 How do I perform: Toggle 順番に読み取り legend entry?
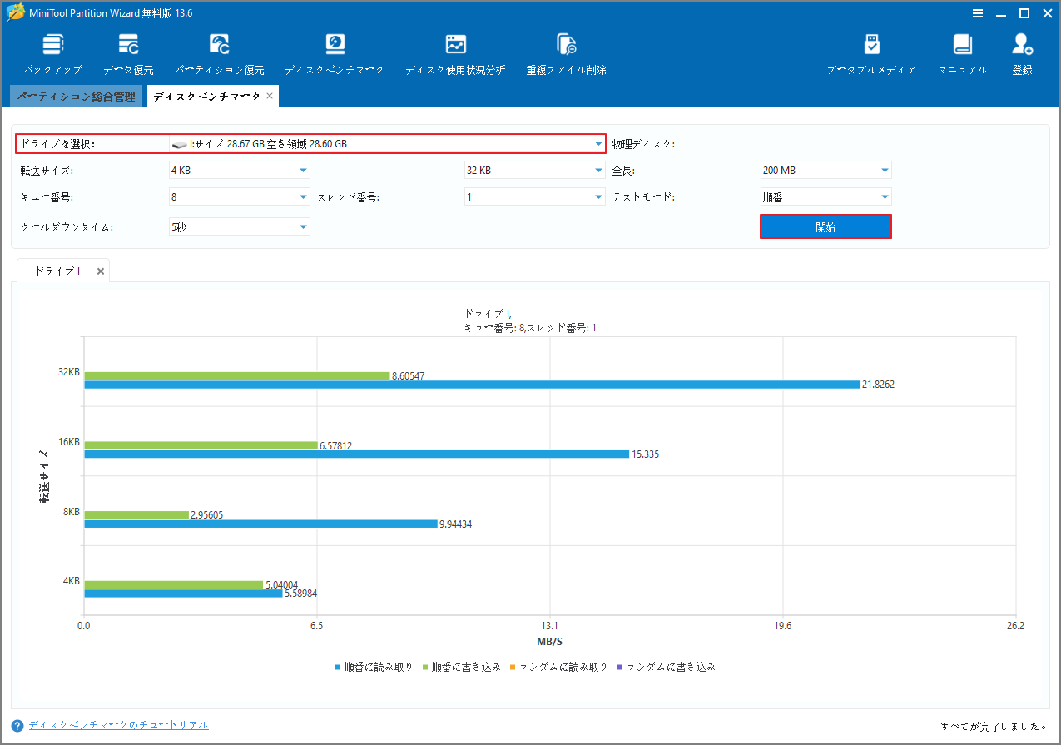click(x=374, y=667)
